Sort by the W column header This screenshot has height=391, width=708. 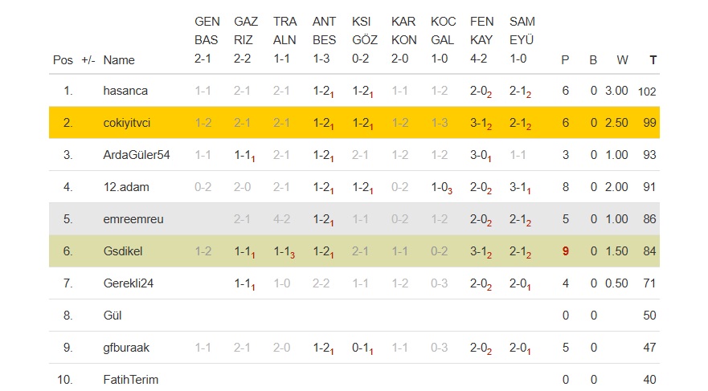(623, 60)
